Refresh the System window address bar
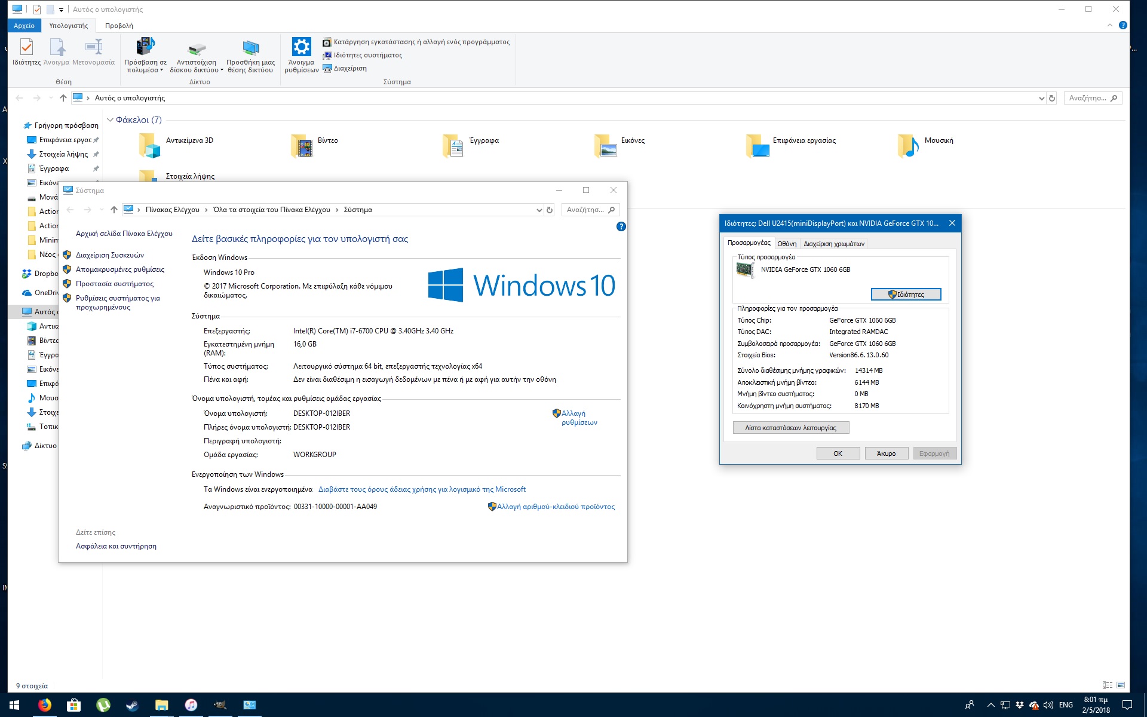 [550, 210]
